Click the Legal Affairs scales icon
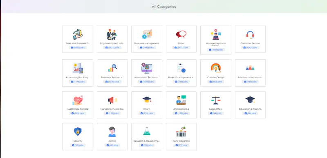This screenshot has height=158, width=327. pos(216,100)
